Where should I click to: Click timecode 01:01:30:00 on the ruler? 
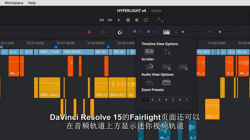[35, 43]
